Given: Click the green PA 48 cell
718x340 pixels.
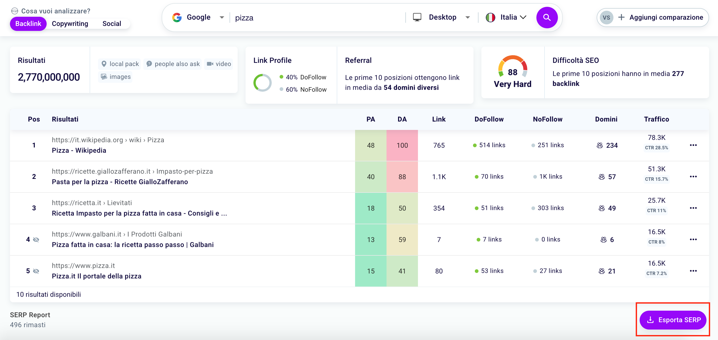Looking at the screenshot, I should click(x=371, y=145).
